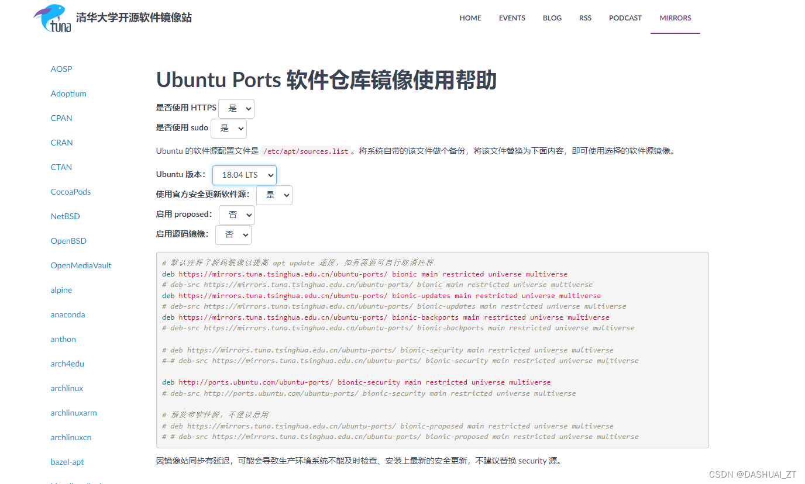
Task: Open the OpenBSD mirror help link
Action: 68,241
